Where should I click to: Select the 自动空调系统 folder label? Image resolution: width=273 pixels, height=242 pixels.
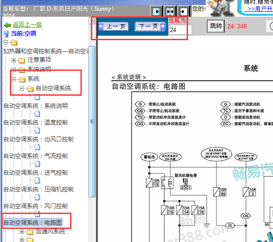click(x=53, y=88)
